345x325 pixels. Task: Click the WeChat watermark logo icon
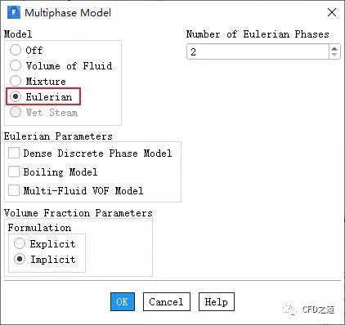(x=290, y=309)
